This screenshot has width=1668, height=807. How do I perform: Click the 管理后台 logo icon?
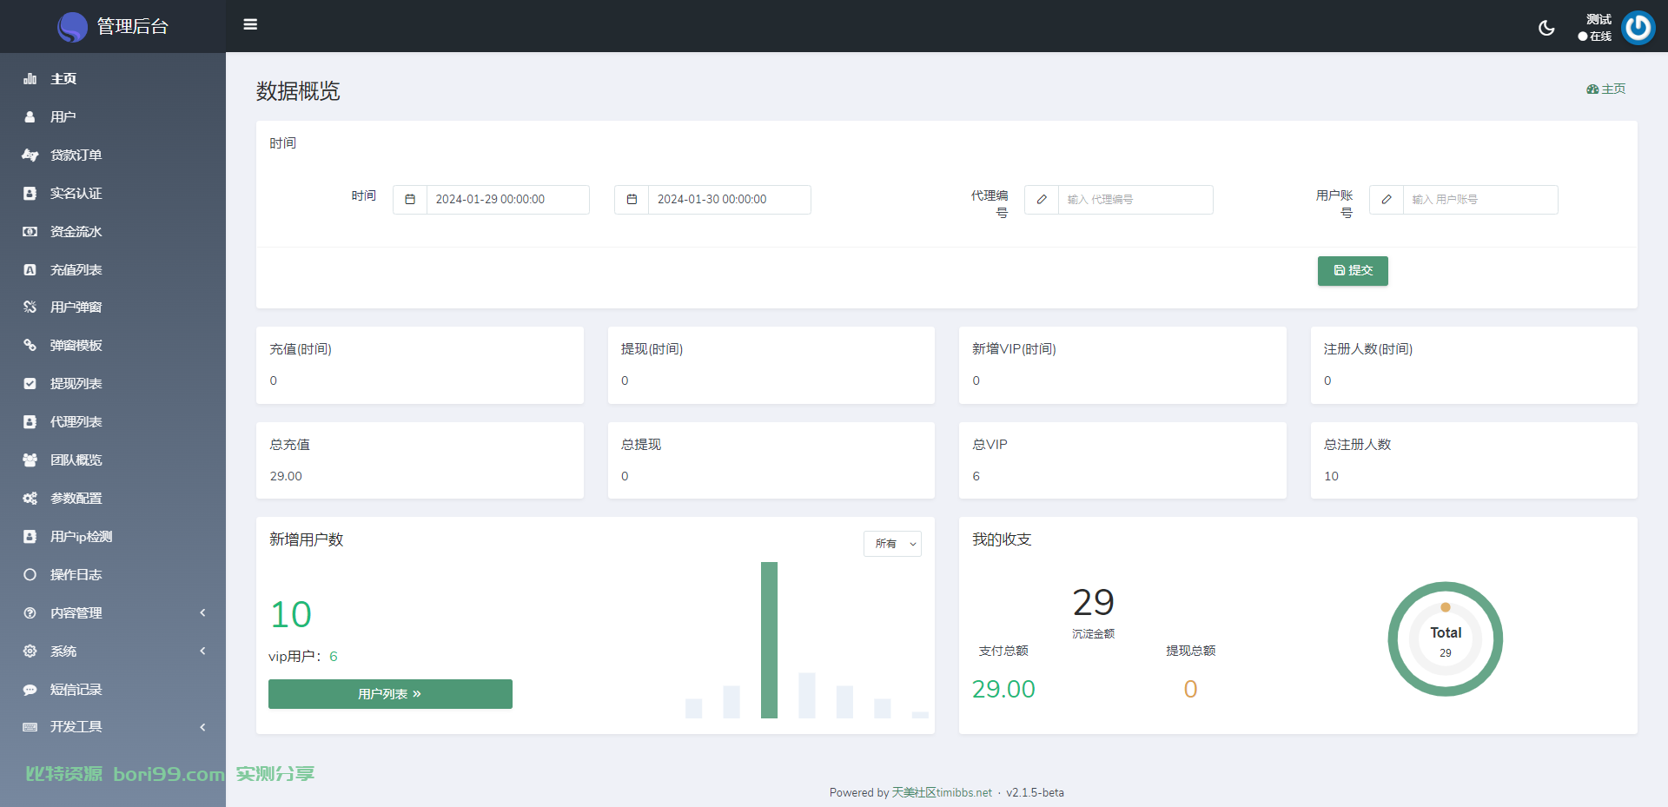(72, 27)
